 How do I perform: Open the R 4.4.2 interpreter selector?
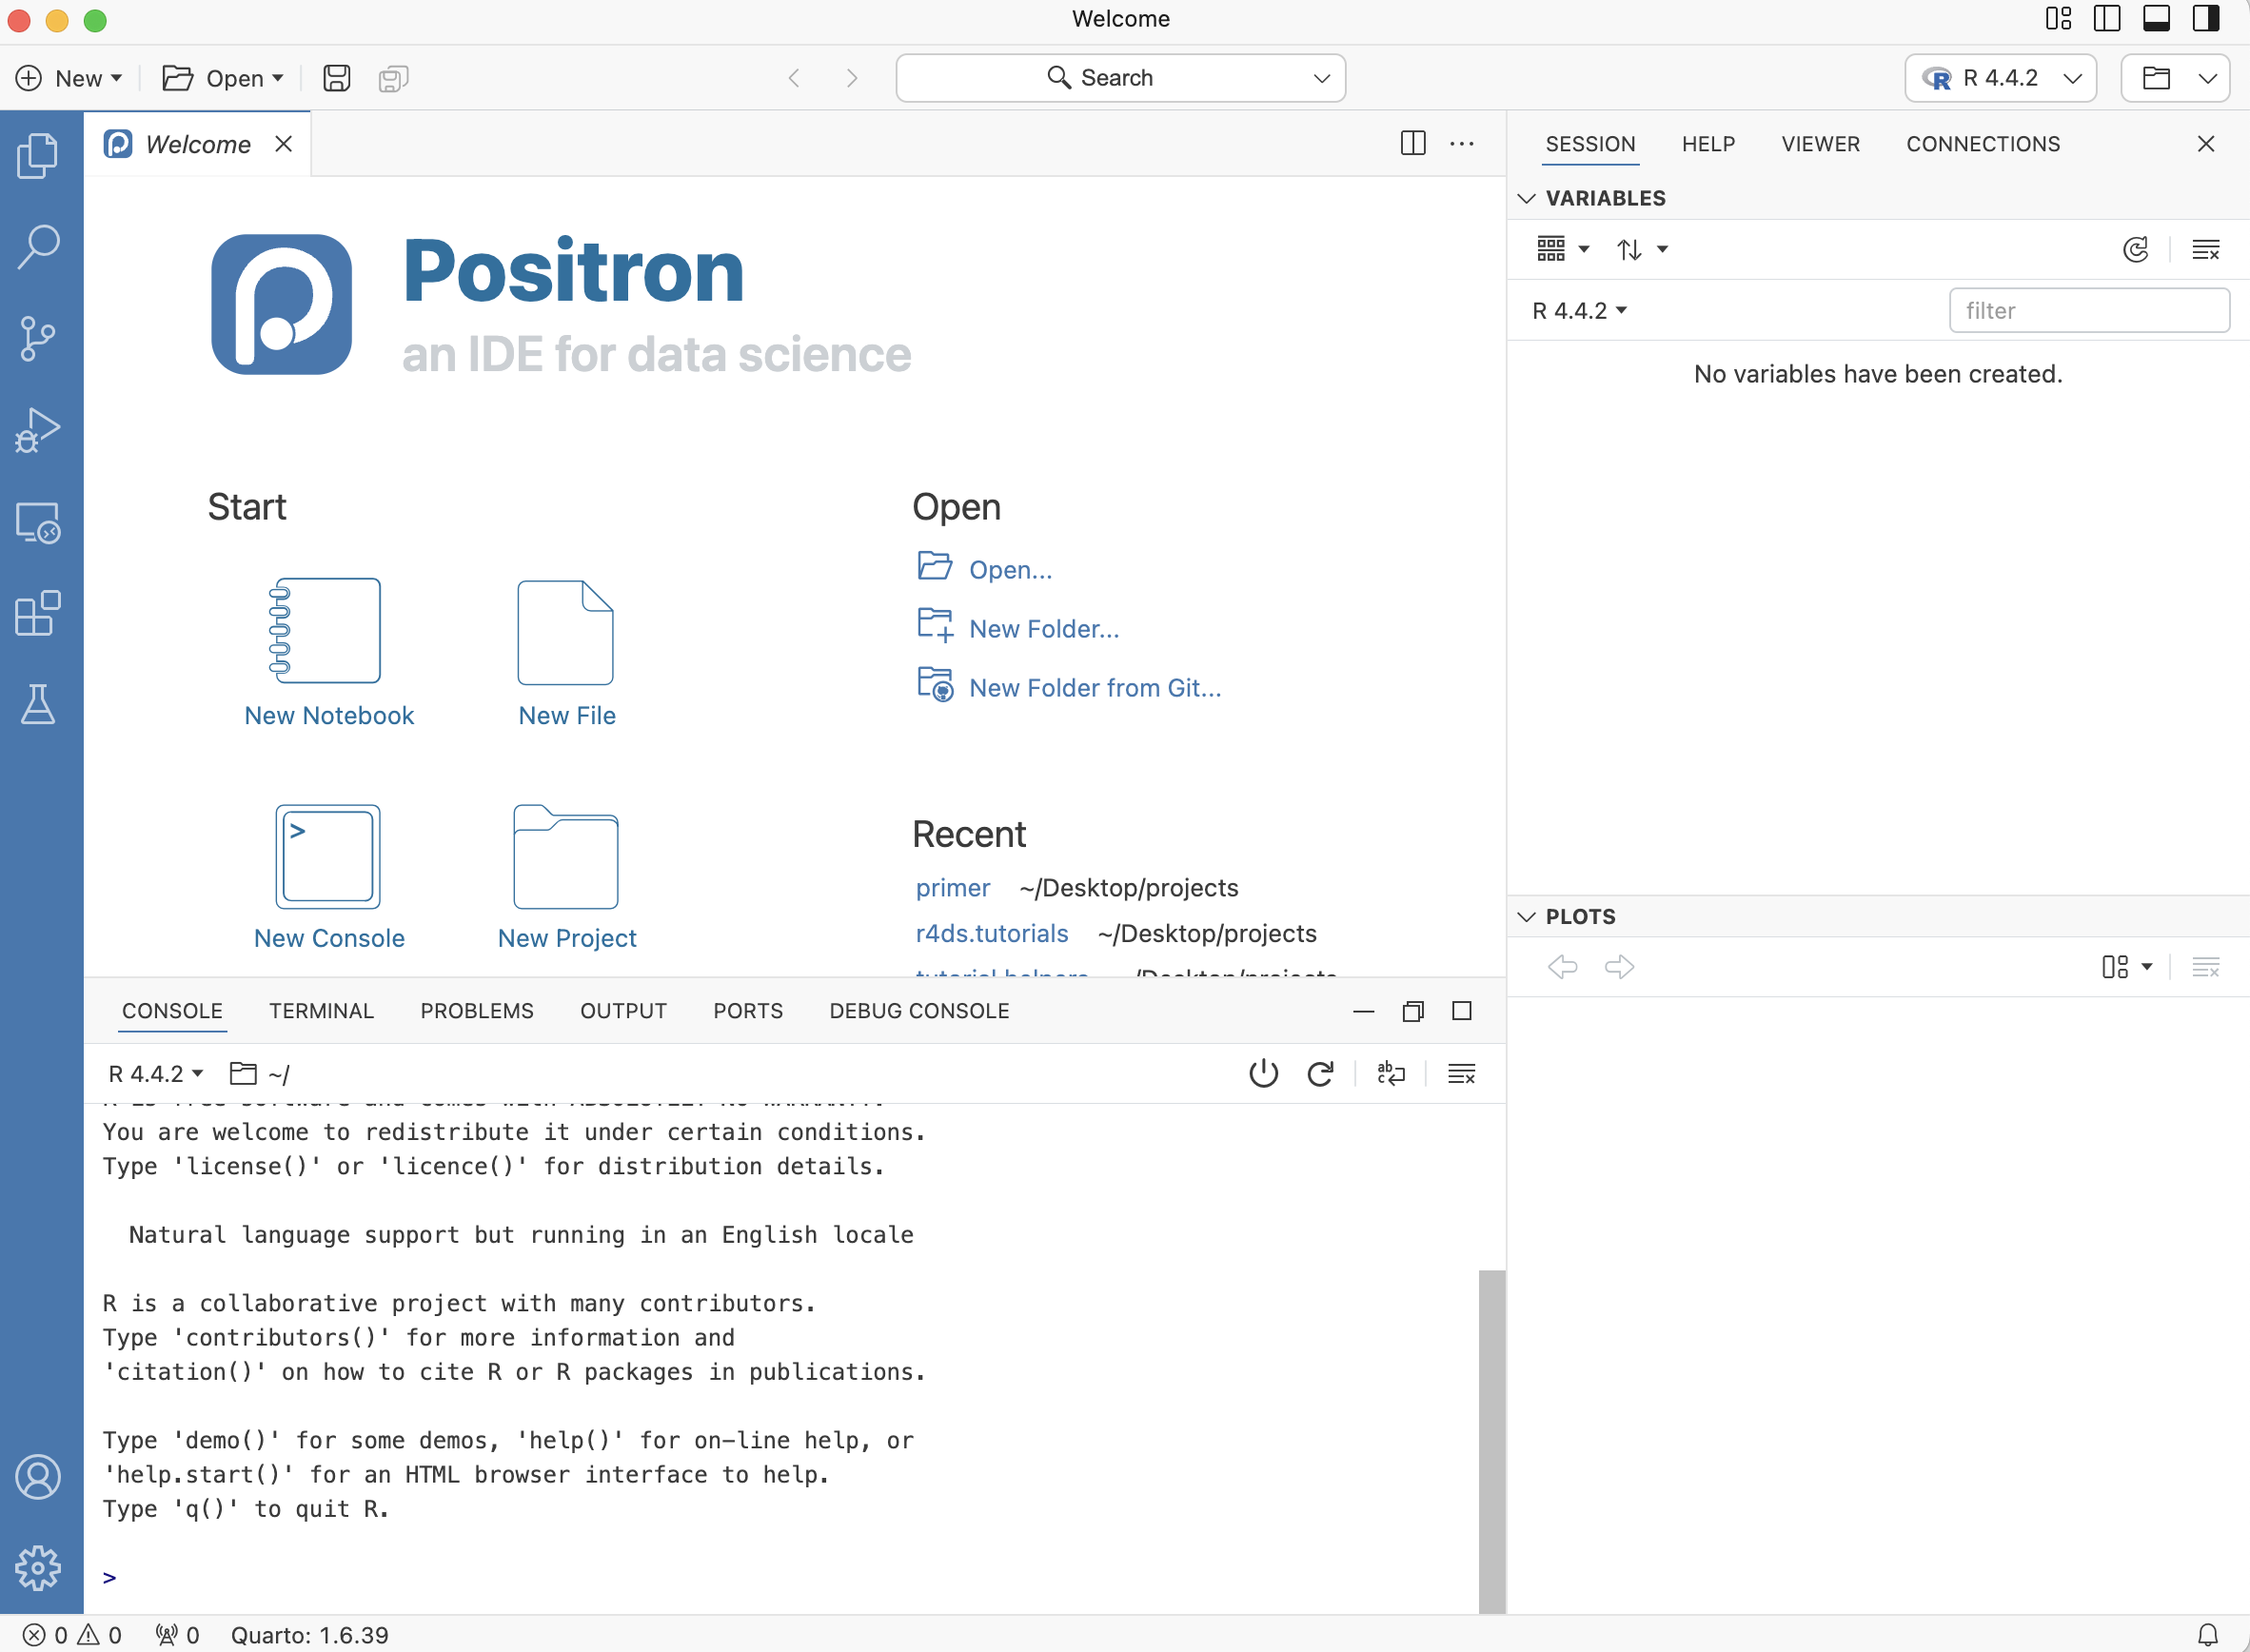[x=2000, y=78]
